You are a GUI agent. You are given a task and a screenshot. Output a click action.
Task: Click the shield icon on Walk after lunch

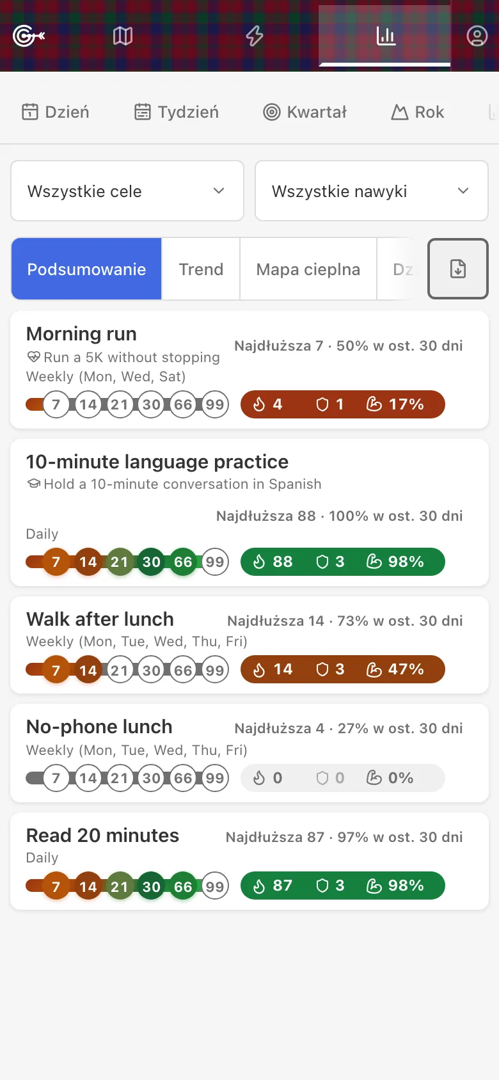point(322,669)
